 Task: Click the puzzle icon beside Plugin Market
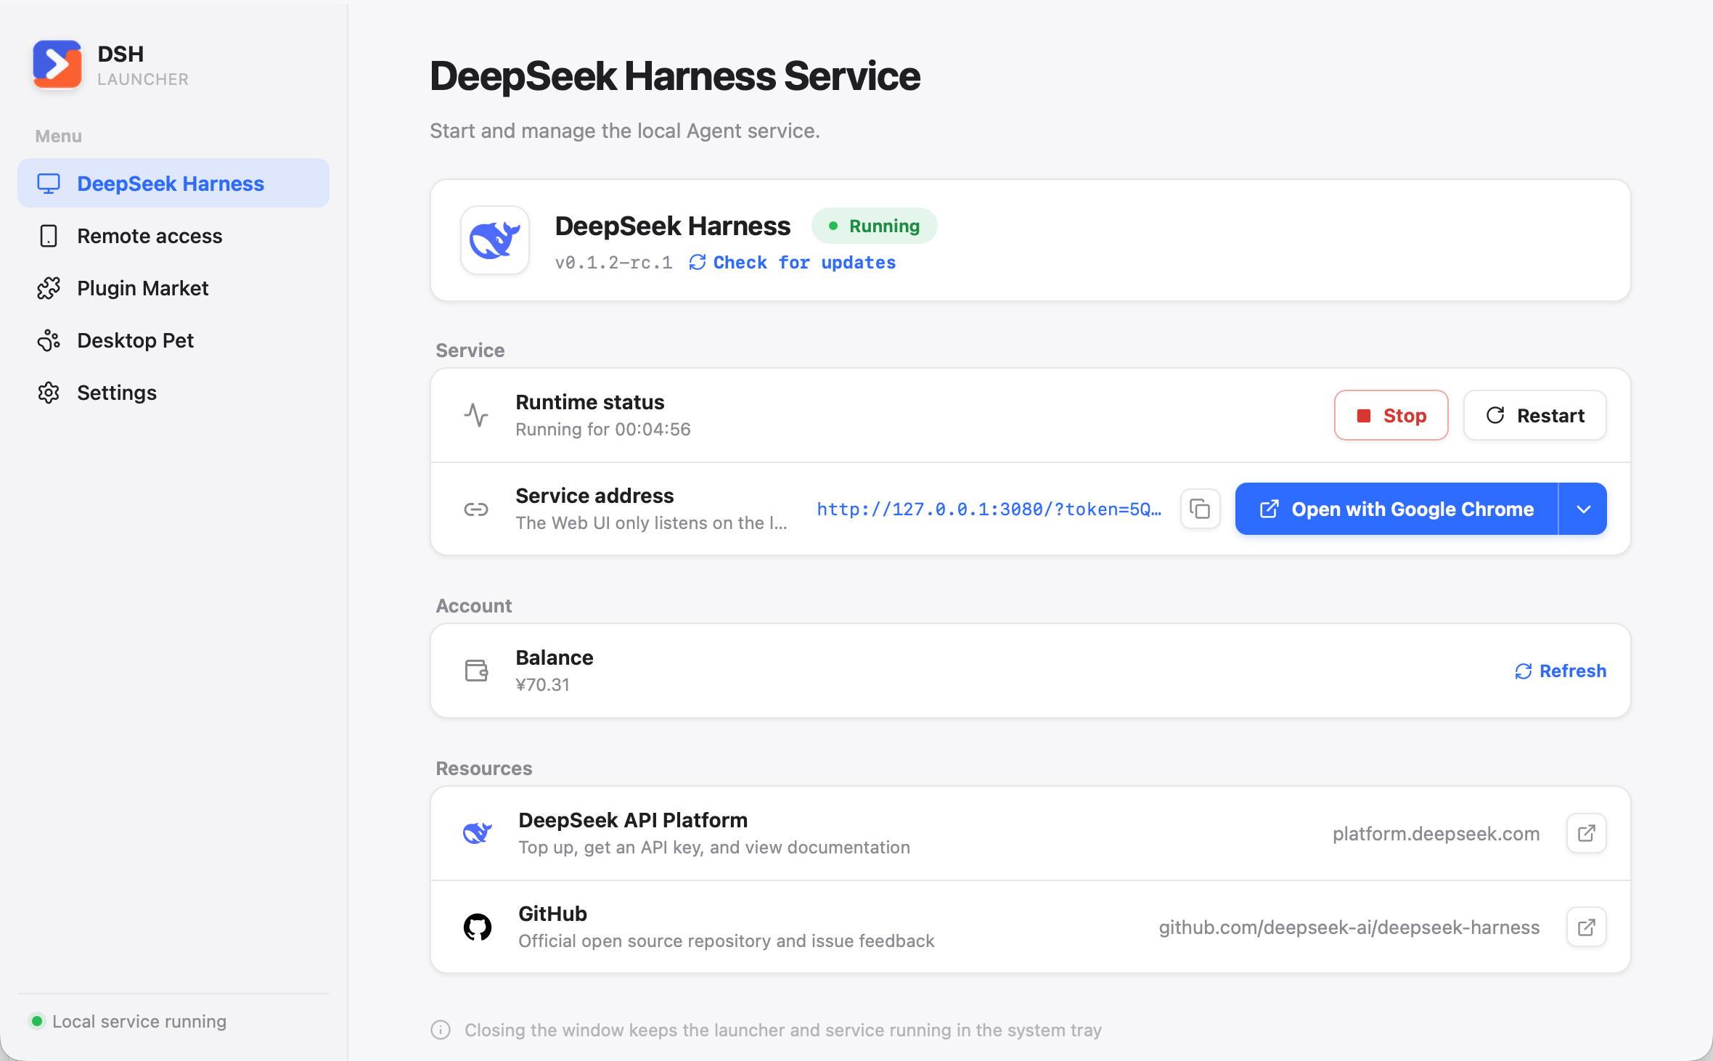point(49,288)
